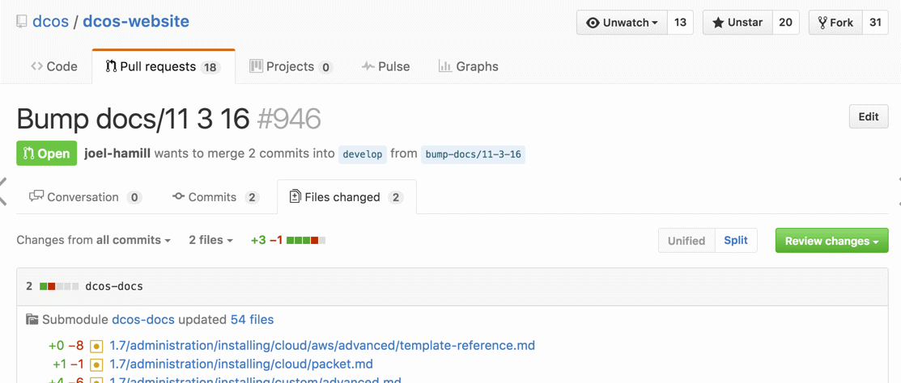Click the watchers count 13
Image resolution: width=901 pixels, height=383 pixels.
click(680, 23)
